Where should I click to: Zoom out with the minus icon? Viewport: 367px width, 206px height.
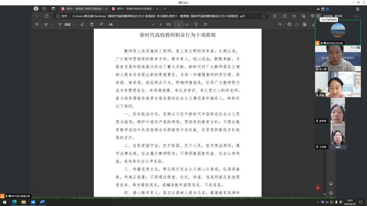153,24
